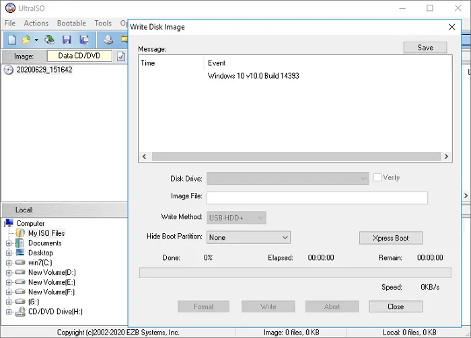Expand the Documents tree node
This screenshot has width=471, height=338.
pyautogui.click(x=9, y=243)
